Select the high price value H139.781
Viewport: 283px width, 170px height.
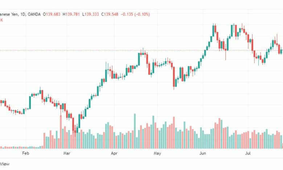coord(71,14)
